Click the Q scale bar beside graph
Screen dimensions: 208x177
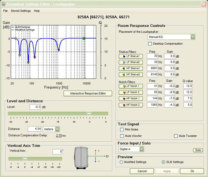pyautogui.click(x=101, y=52)
